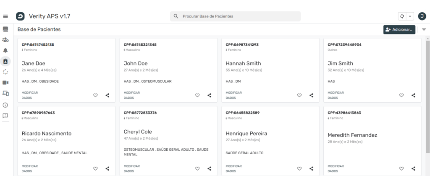Open the hamburger menu
The image size is (430, 176).
pyautogui.click(x=5, y=16)
